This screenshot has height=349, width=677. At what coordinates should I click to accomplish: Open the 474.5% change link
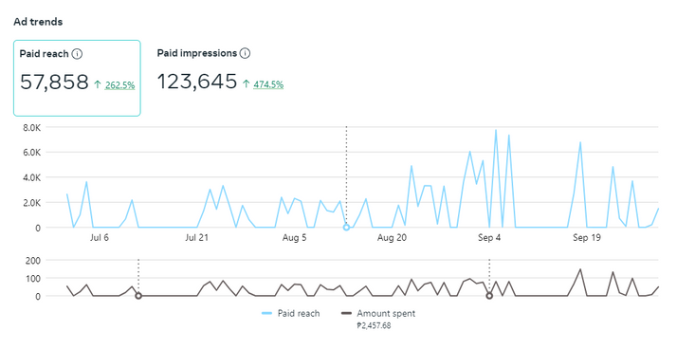pyautogui.click(x=268, y=84)
